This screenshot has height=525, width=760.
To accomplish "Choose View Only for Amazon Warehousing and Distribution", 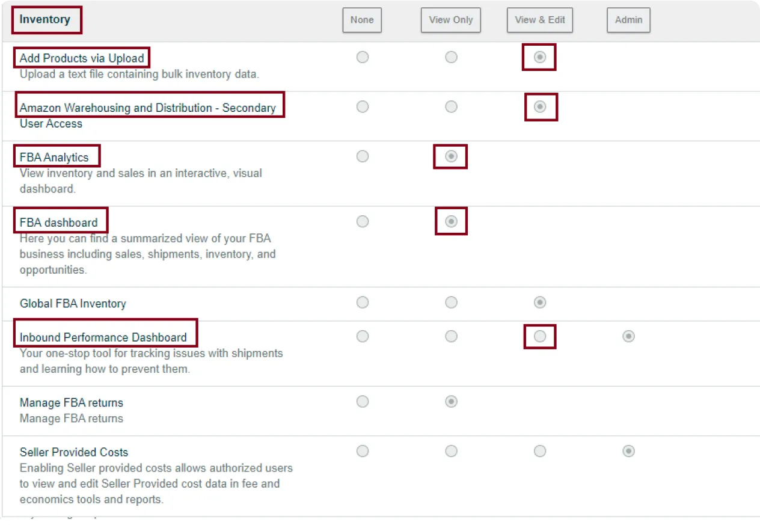I will tap(451, 106).
